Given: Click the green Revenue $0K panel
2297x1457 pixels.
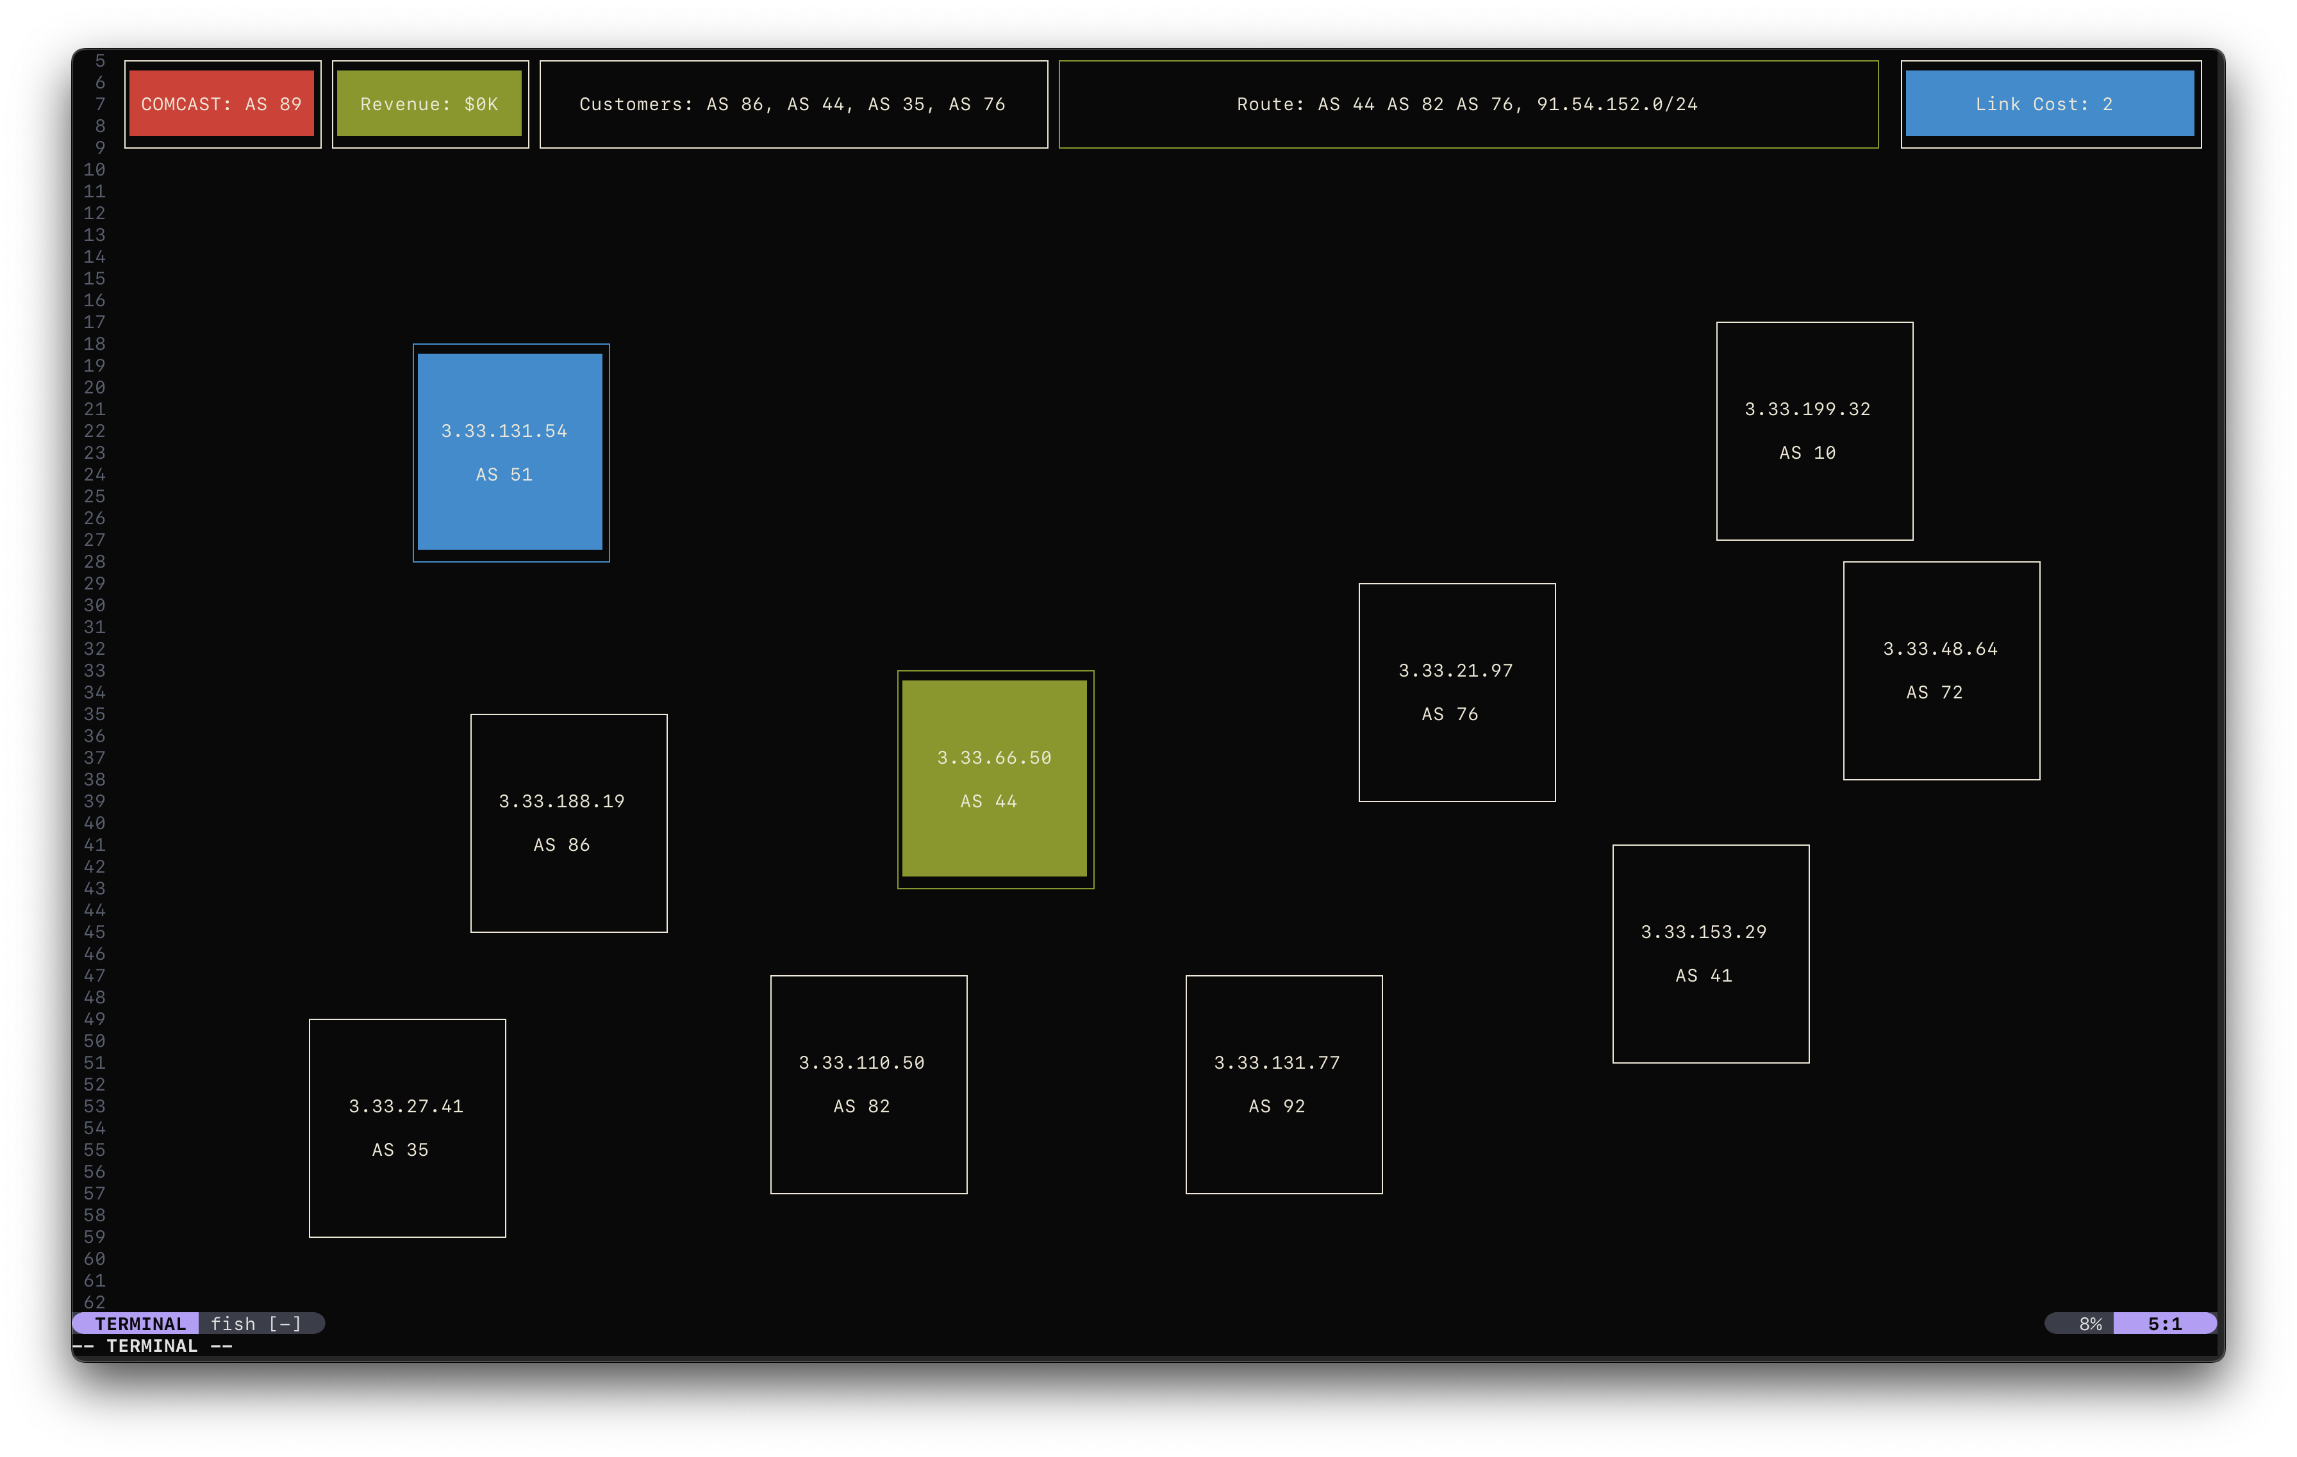Looking at the screenshot, I should [429, 104].
